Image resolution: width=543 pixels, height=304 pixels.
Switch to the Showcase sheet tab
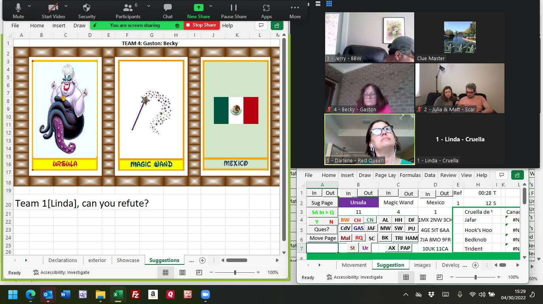128,260
